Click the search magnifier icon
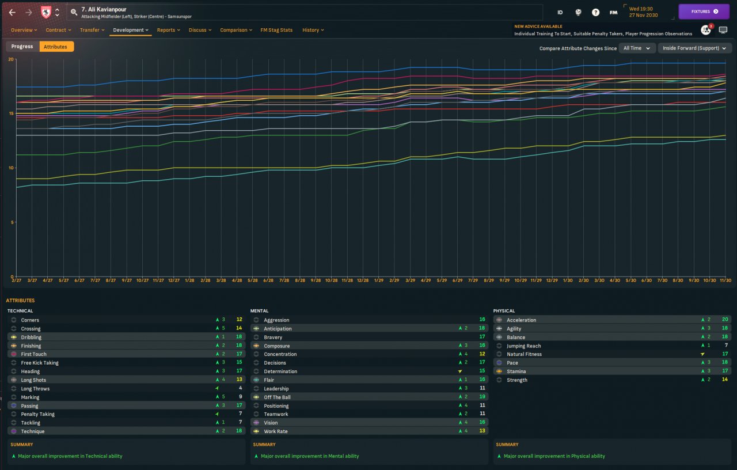This screenshot has height=470, width=737. coord(74,12)
